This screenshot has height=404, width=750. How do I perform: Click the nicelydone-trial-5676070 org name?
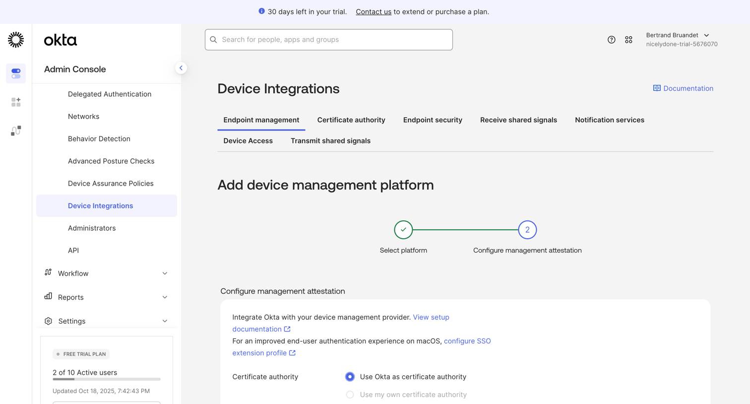point(682,44)
